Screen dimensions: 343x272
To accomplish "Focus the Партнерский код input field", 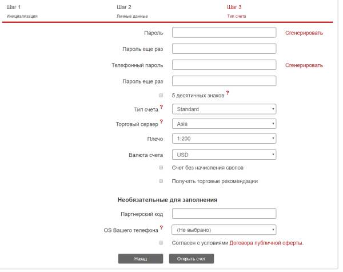I will 224,214.
